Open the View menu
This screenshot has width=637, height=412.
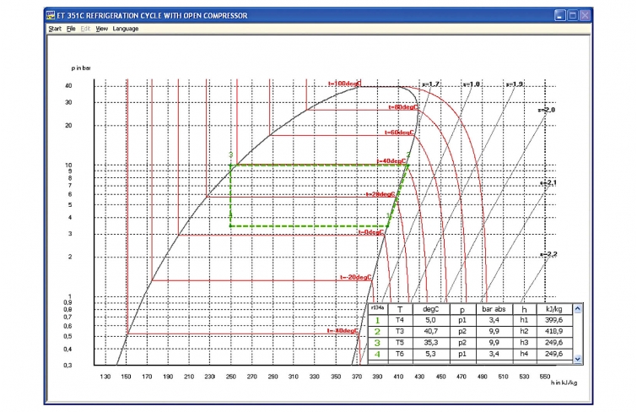tap(101, 29)
